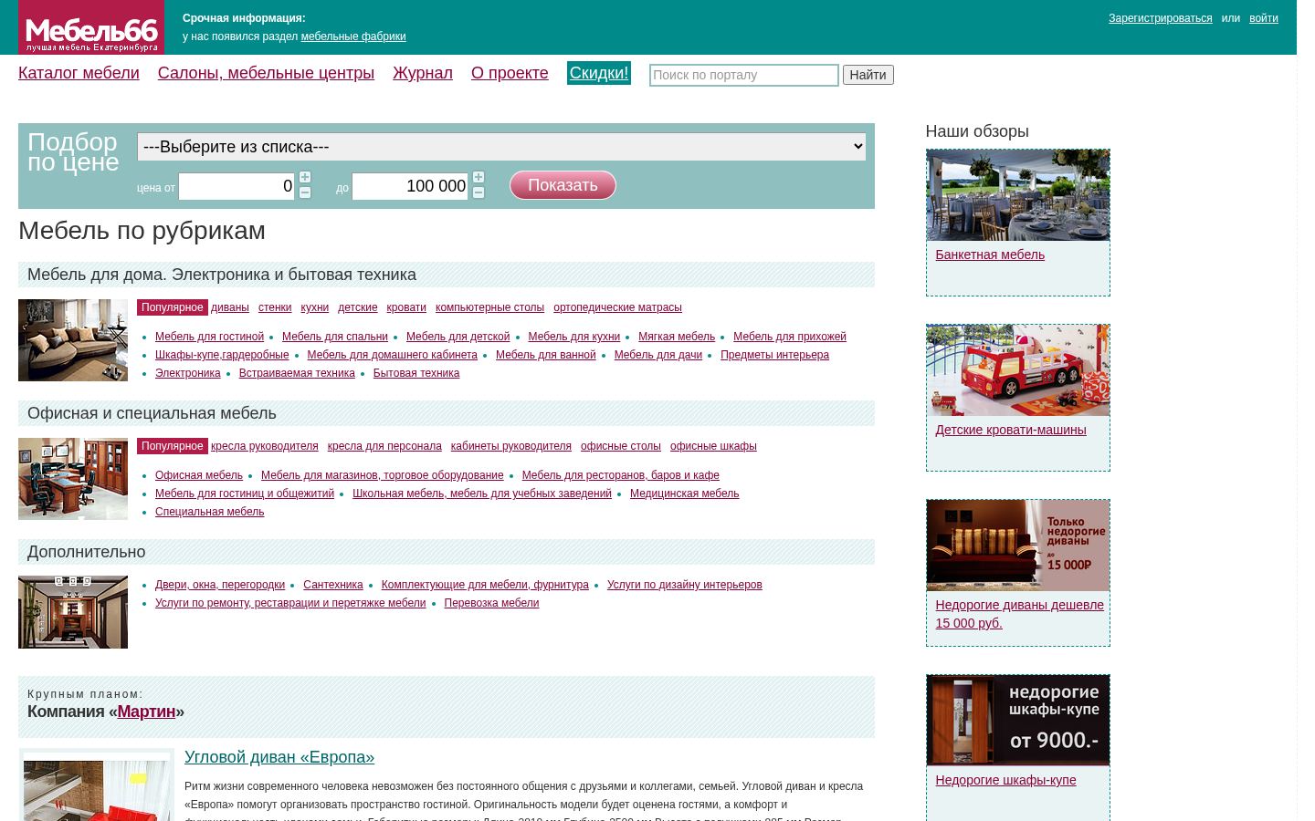The width and height of the screenshot is (1315, 821).
Task: Open Каталог мебели menu item
Action: pos(79,73)
